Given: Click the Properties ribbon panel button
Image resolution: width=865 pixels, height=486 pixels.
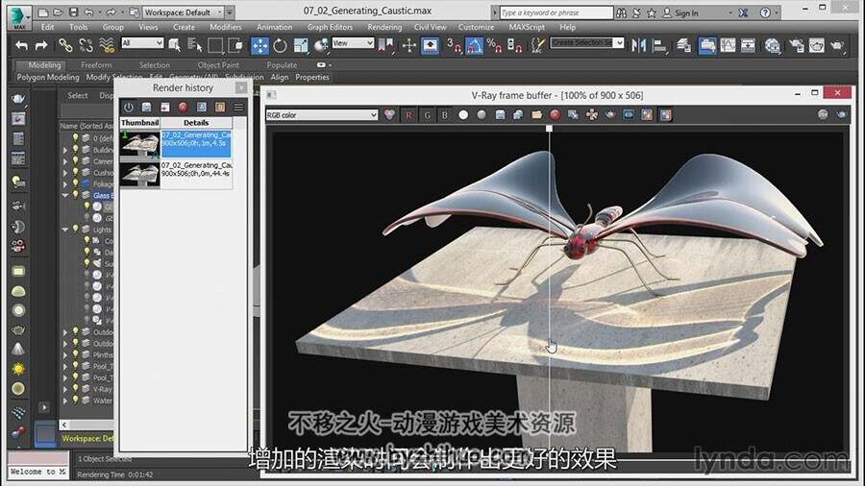Looking at the screenshot, I should [312, 77].
